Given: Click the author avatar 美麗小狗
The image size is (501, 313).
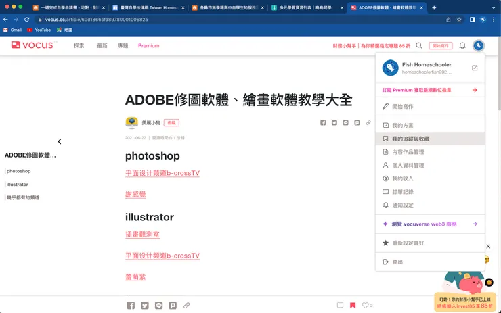Looking at the screenshot, I should 131,122.
